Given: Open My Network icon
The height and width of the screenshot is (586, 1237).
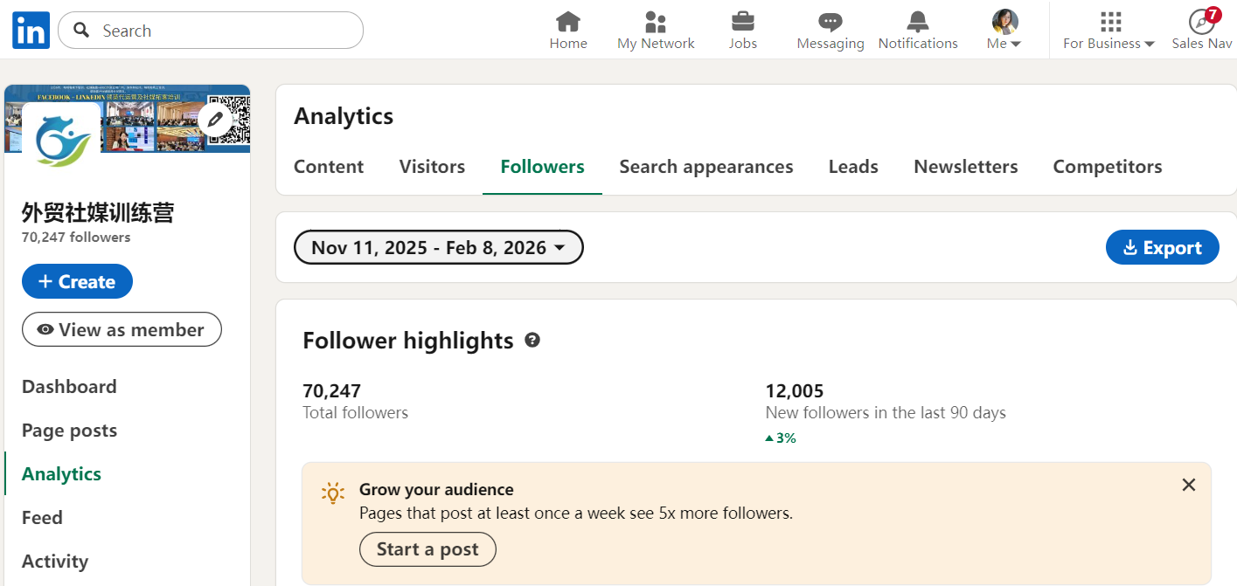Looking at the screenshot, I should 656,22.
